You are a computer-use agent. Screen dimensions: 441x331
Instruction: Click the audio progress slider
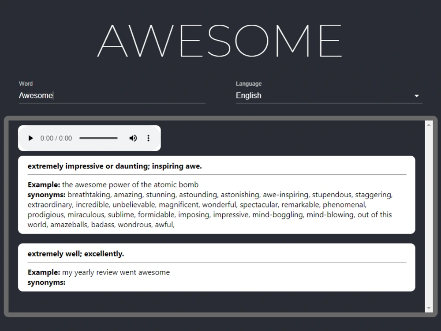[x=98, y=138]
